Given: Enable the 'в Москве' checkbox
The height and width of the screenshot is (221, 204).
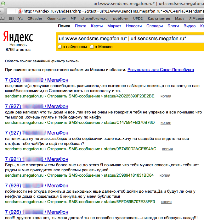Looking at the screenshot, I should (92, 47).
